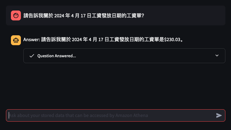Screen dimensions: 231x130
Task: Click the yellow robot assistant avatar
Action: tap(16, 40)
